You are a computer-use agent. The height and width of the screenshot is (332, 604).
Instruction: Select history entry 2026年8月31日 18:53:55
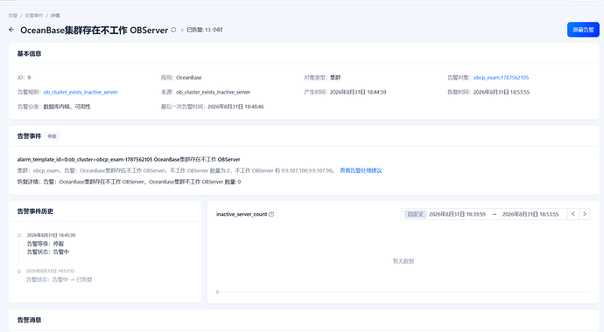(x=50, y=271)
